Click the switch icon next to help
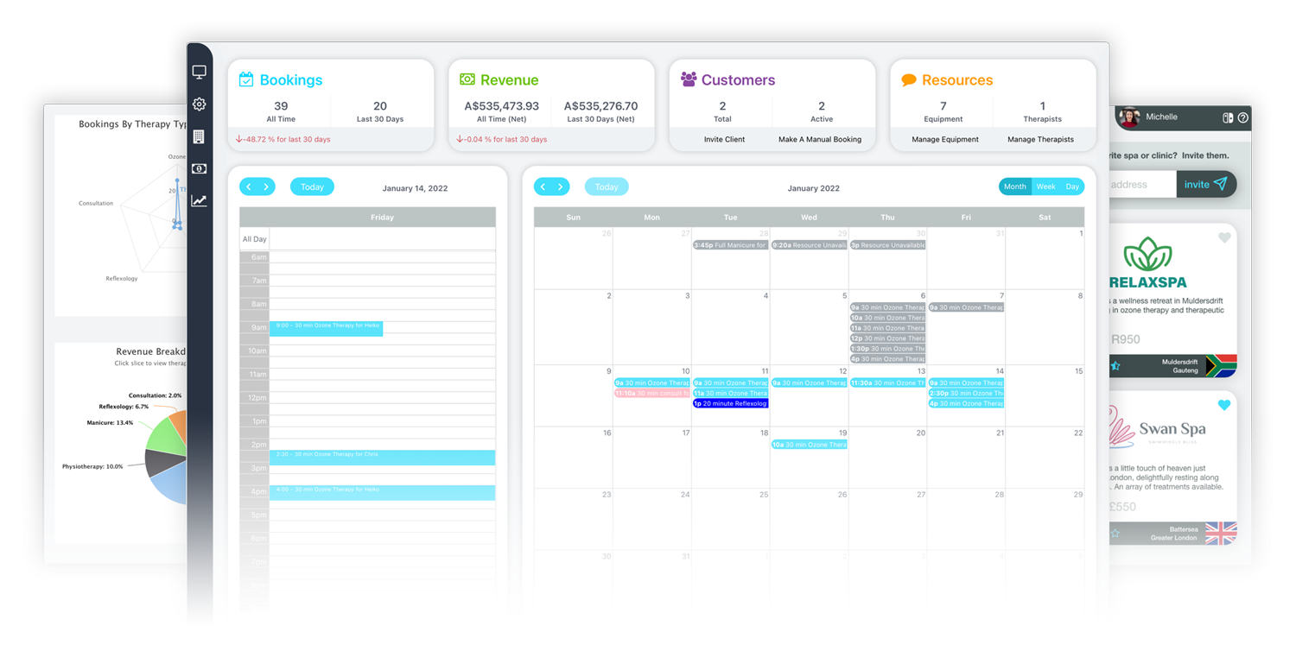 tap(1228, 117)
